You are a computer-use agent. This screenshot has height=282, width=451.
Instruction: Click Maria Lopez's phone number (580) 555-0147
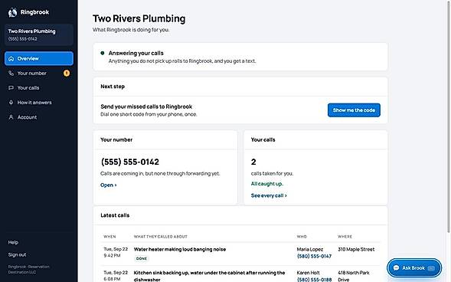(x=314, y=257)
